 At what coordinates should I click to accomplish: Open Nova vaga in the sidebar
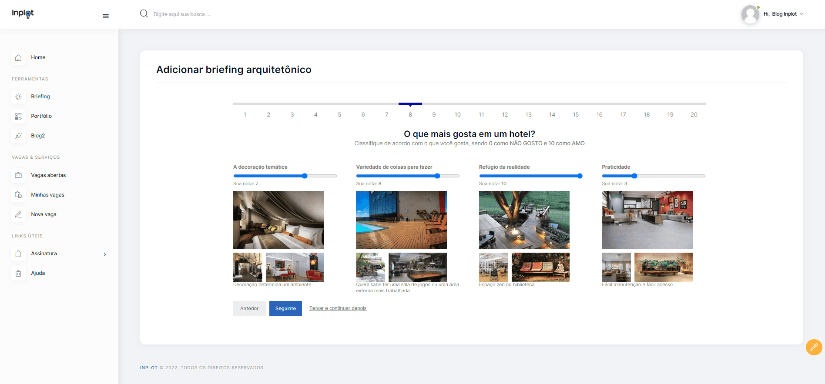click(x=44, y=214)
